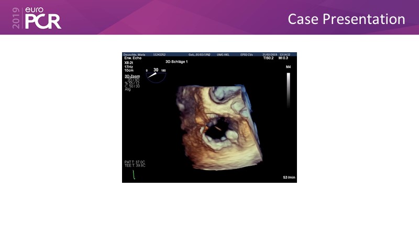Select the 3D-Zoom mode label
The width and height of the screenshot is (419, 235).
point(131,76)
